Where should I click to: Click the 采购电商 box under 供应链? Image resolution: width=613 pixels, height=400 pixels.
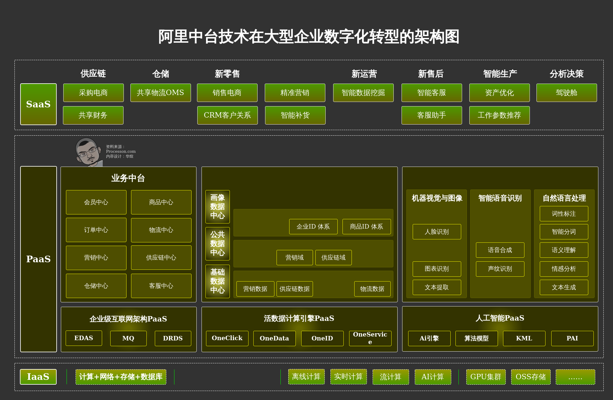[x=93, y=93]
